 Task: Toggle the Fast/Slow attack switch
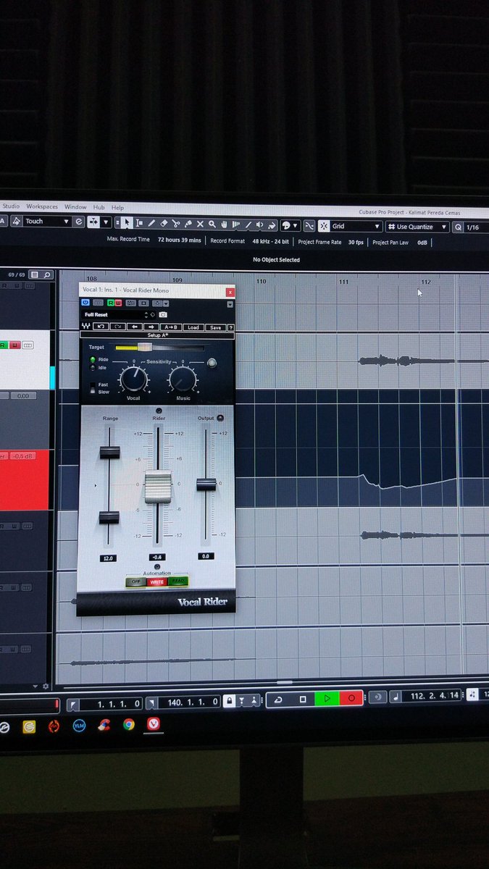point(93,388)
